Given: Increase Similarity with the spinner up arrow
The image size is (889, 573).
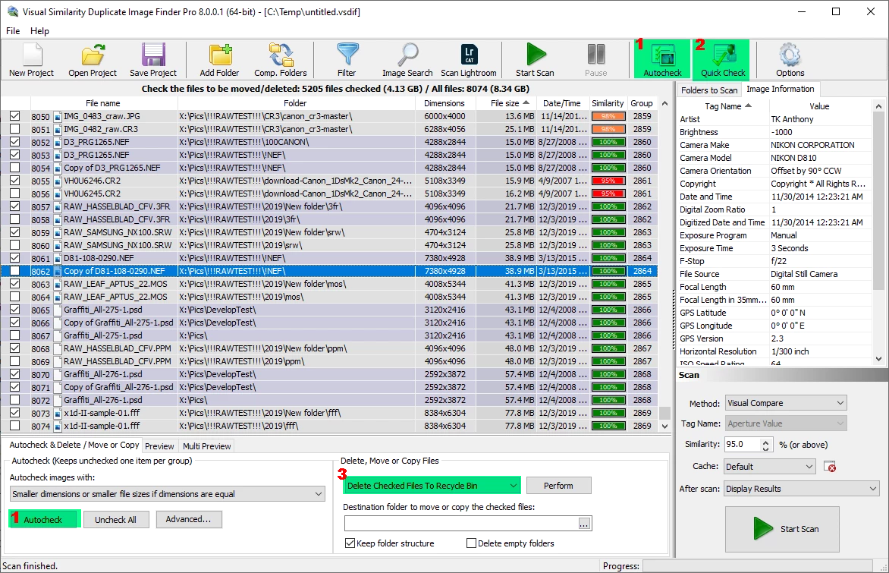Looking at the screenshot, I should tap(766, 442).
